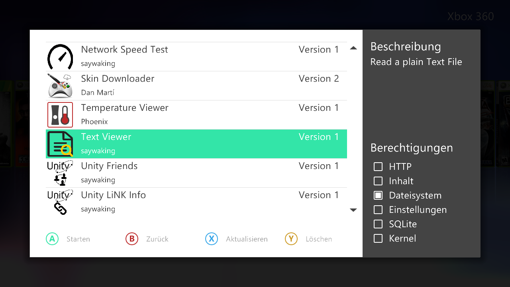Click Version 1 of Text Viewer
The image size is (510, 287).
click(319, 137)
